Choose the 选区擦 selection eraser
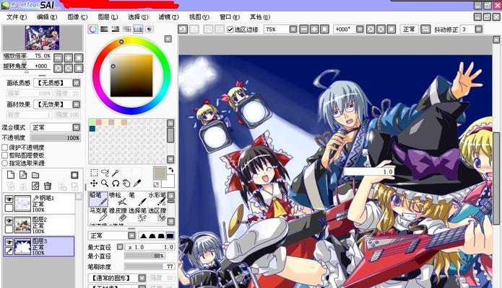 click(x=157, y=215)
